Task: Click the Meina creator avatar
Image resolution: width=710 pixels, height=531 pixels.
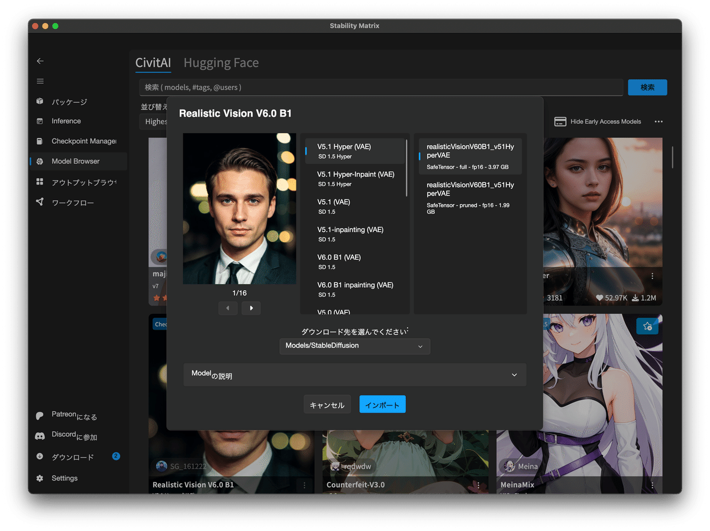Action: coord(509,466)
